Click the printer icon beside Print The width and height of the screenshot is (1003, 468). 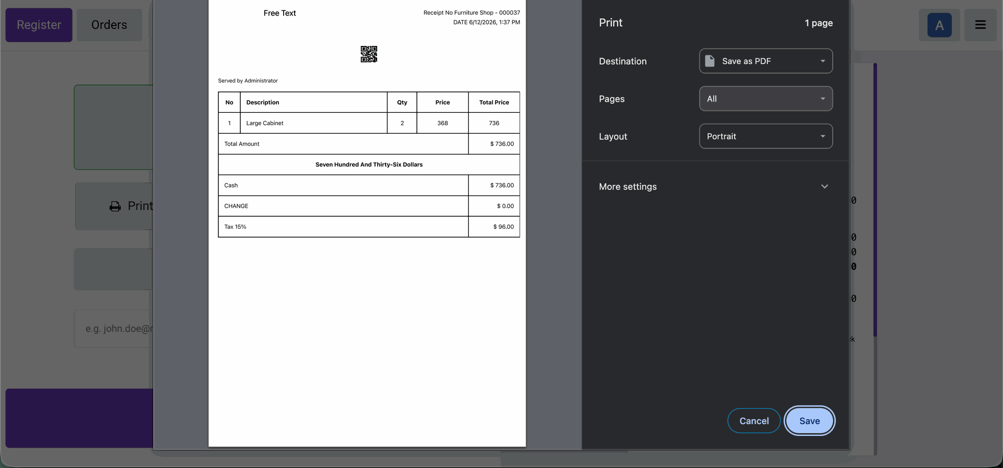pyautogui.click(x=115, y=206)
